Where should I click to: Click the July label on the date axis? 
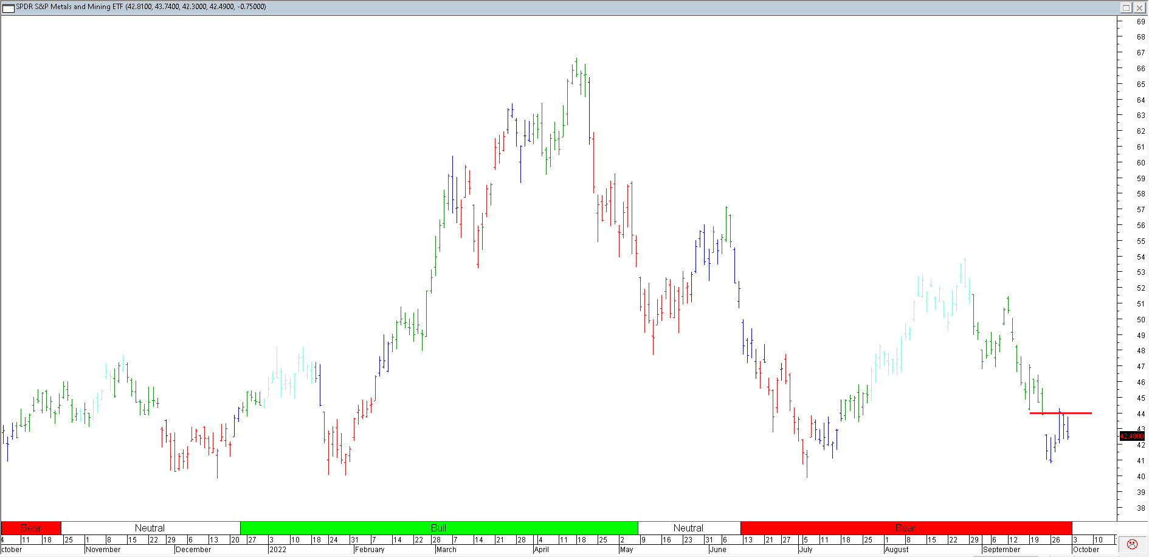pyautogui.click(x=806, y=550)
